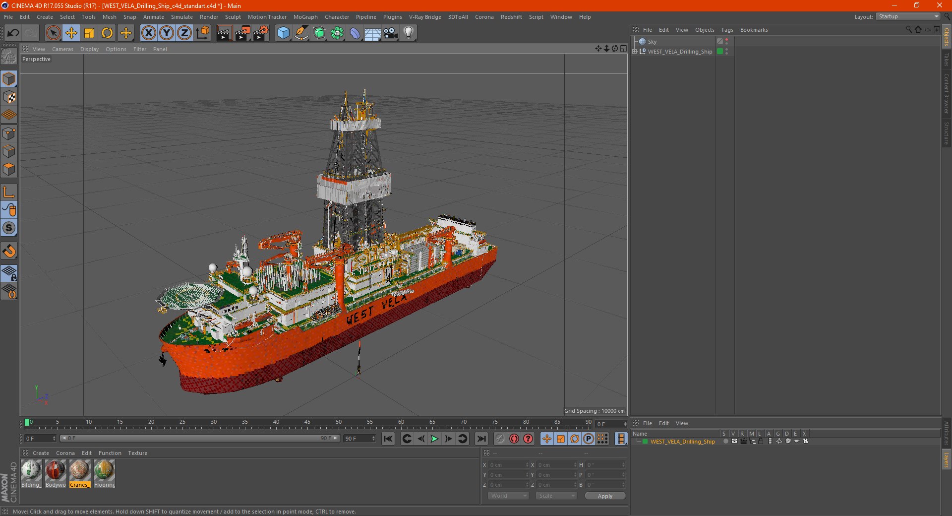Enable Axis mode

[9, 192]
